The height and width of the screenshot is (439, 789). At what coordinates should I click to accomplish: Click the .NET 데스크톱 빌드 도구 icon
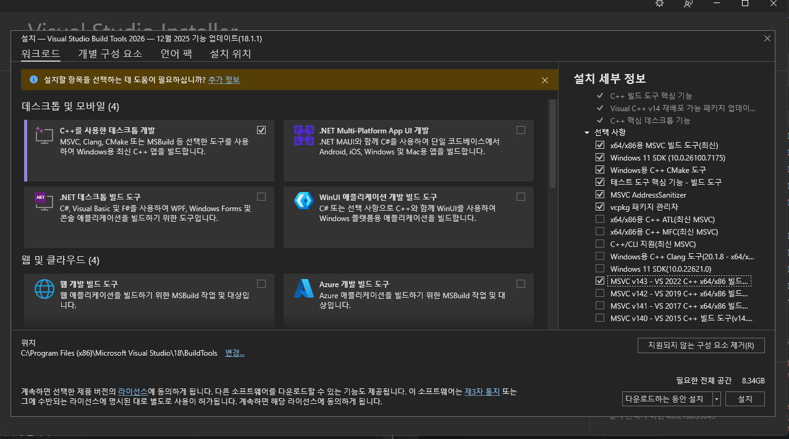click(x=44, y=201)
